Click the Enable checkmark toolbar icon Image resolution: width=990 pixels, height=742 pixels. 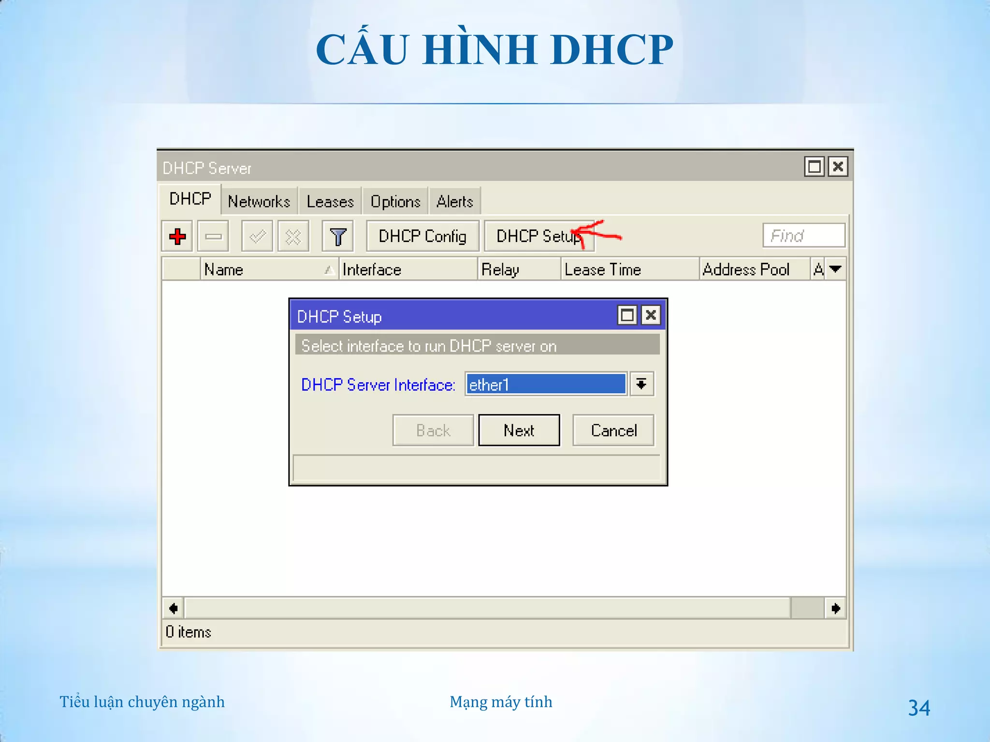(257, 236)
